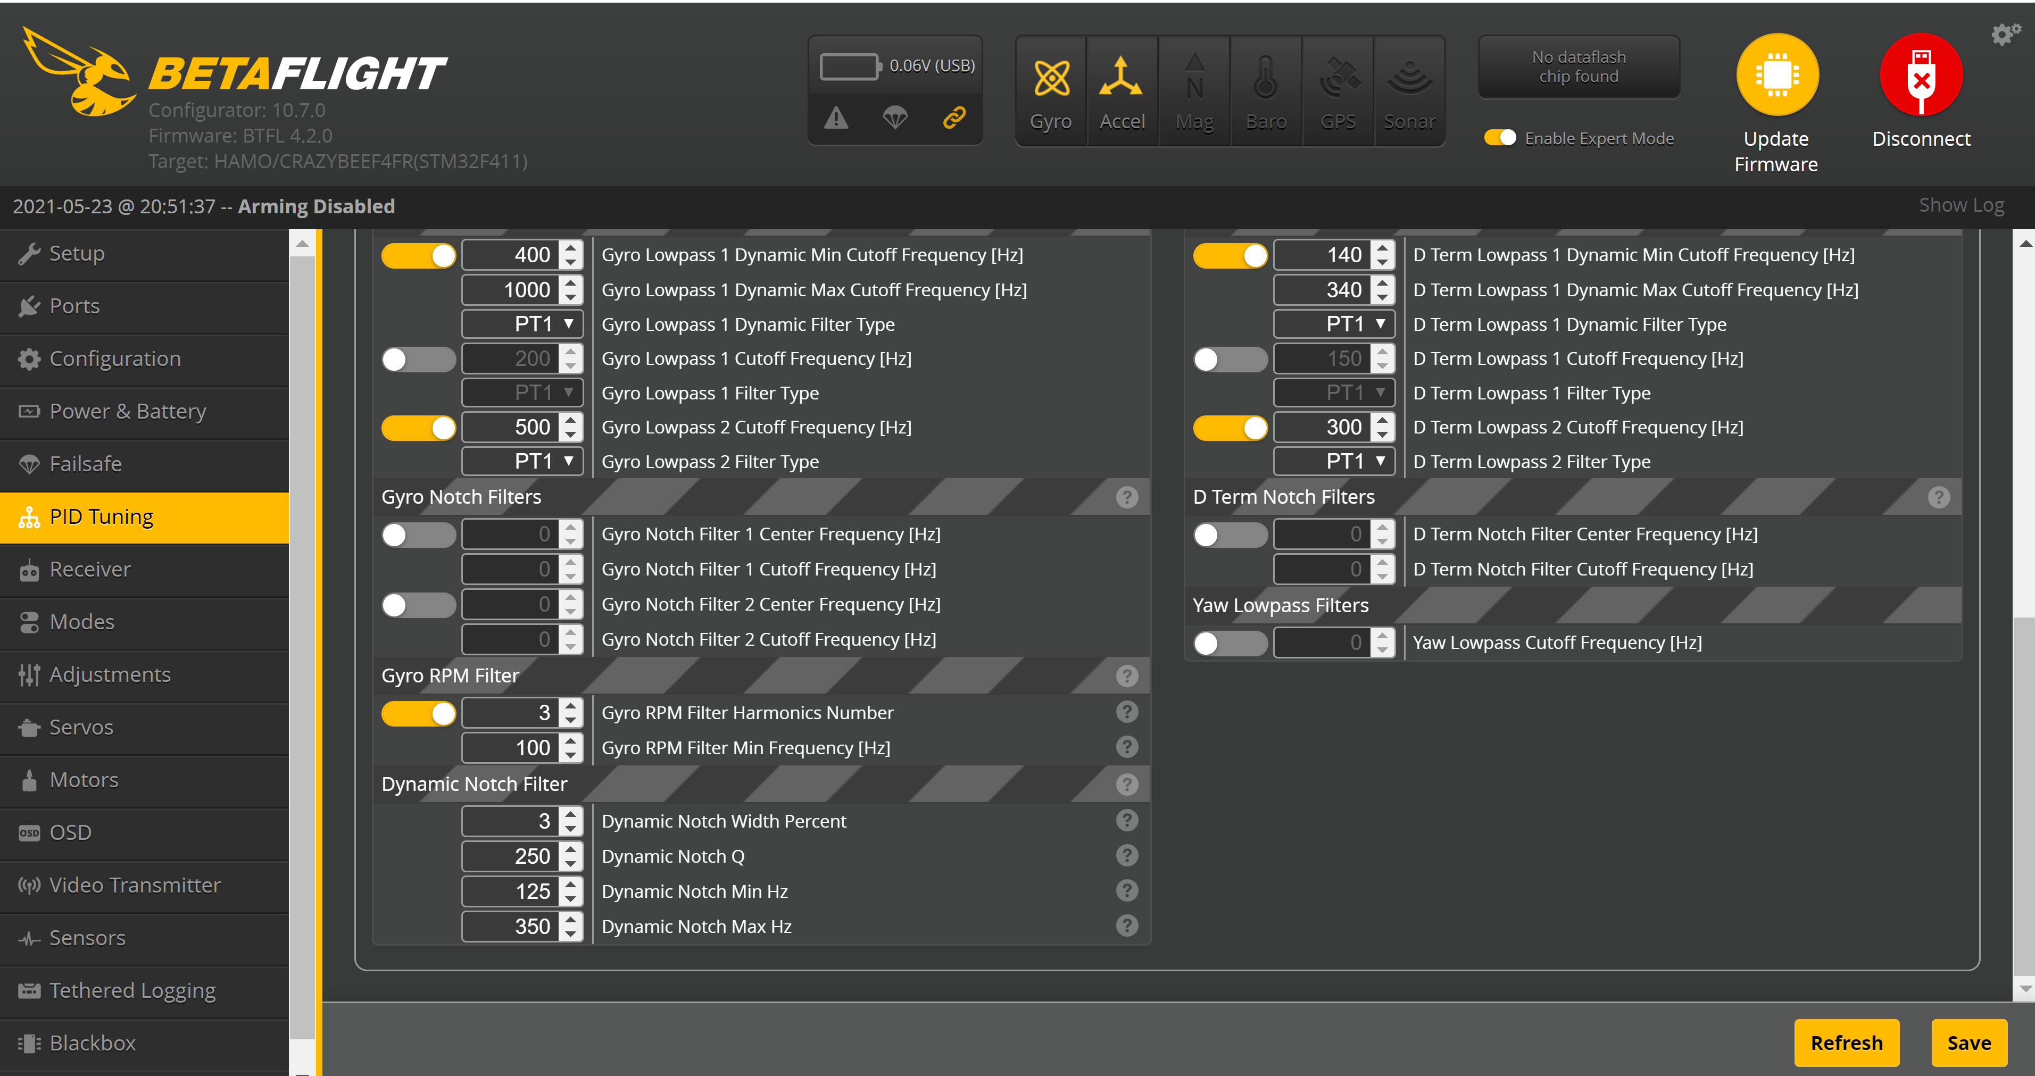Image resolution: width=2035 pixels, height=1076 pixels.
Task: Toggle Enable Expert Mode switch
Action: click(x=1500, y=138)
